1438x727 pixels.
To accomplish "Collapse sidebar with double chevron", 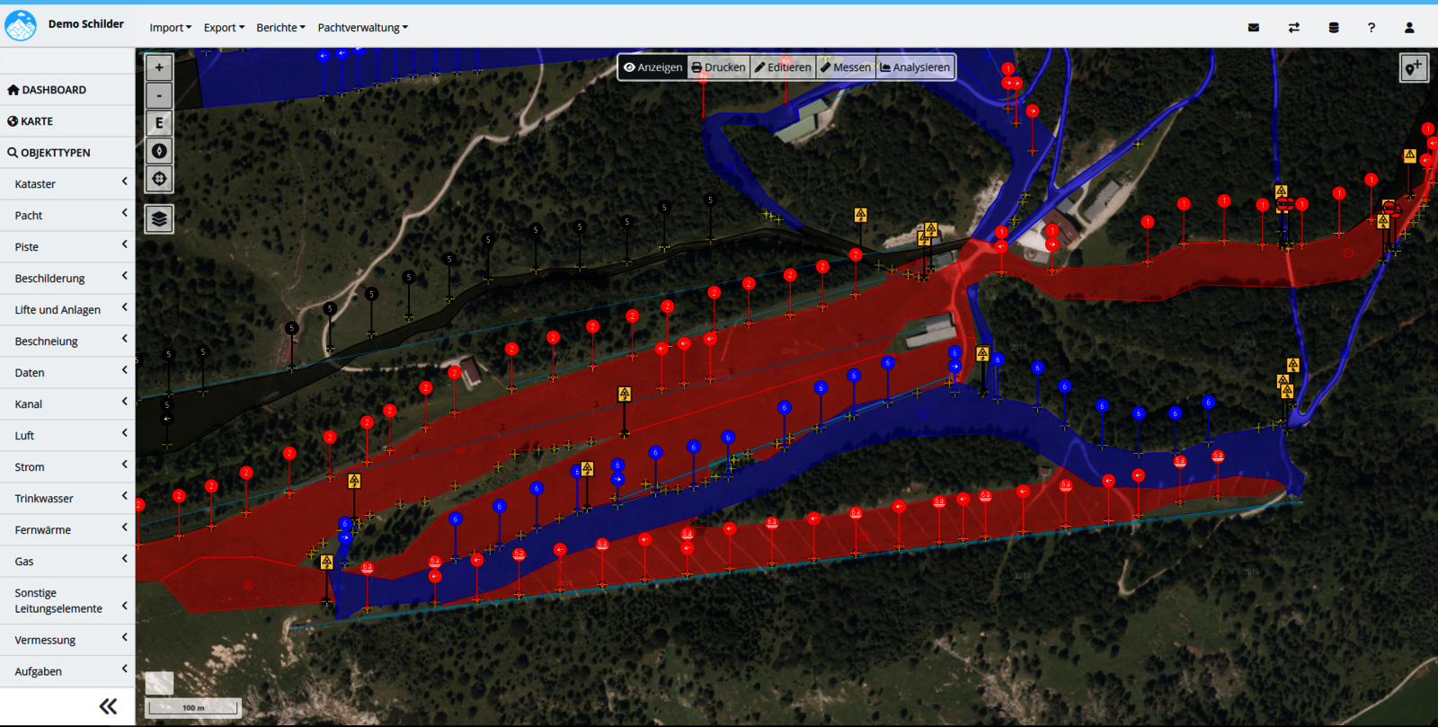I will coord(108,706).
